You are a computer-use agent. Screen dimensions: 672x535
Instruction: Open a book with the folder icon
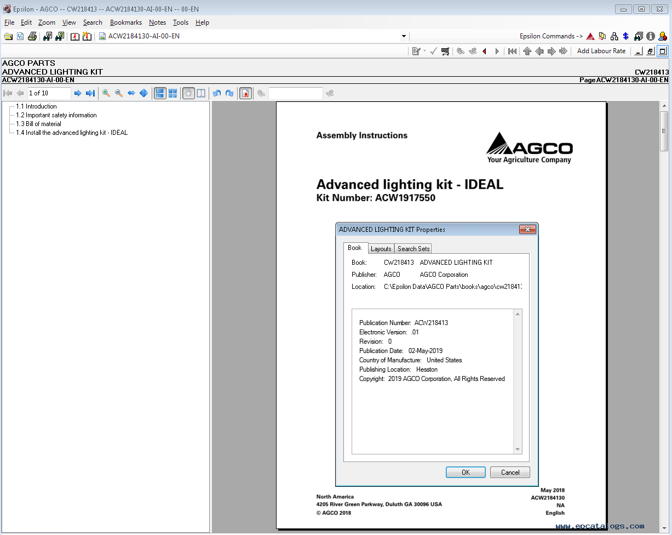pyautogui.click(x=8, y=36)
